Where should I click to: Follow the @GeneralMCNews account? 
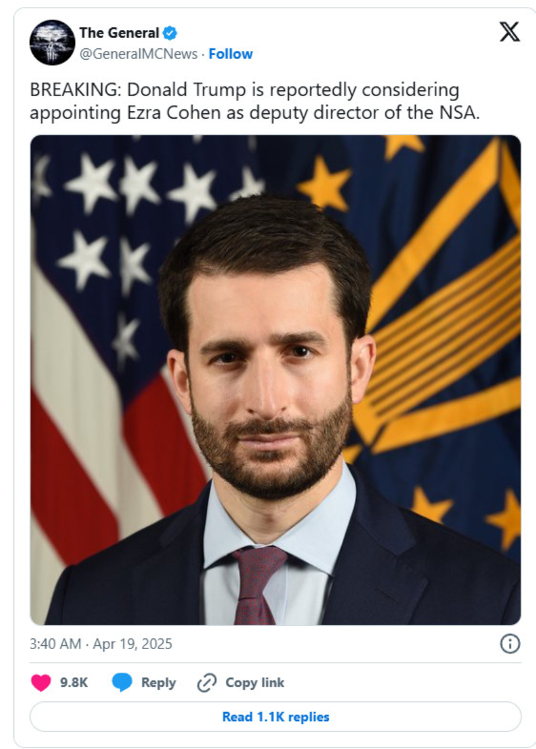pos(230,54)
